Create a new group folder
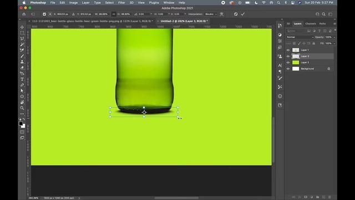The width and height of the screenshot is (355, 200). point(318,197)
